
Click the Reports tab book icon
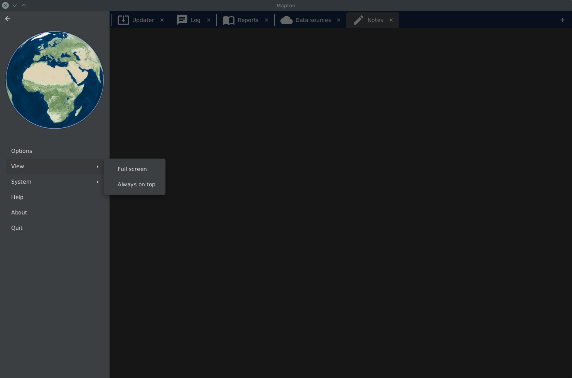pyautogui.click(x=229, y=20)
